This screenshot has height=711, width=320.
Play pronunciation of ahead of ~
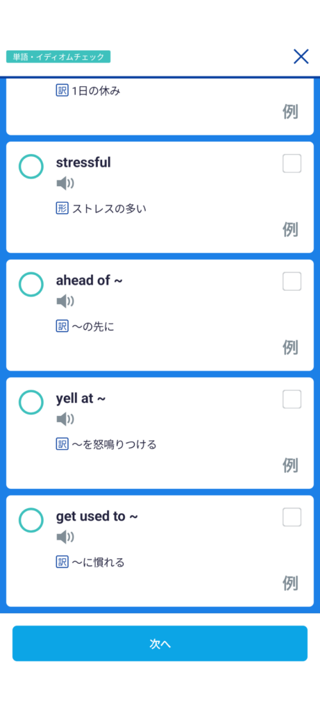coord(65,301)
